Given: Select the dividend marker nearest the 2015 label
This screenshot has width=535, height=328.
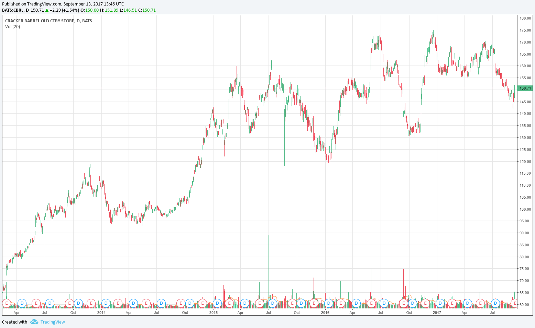Looking at the screenshot, I should tap(217, 303).
